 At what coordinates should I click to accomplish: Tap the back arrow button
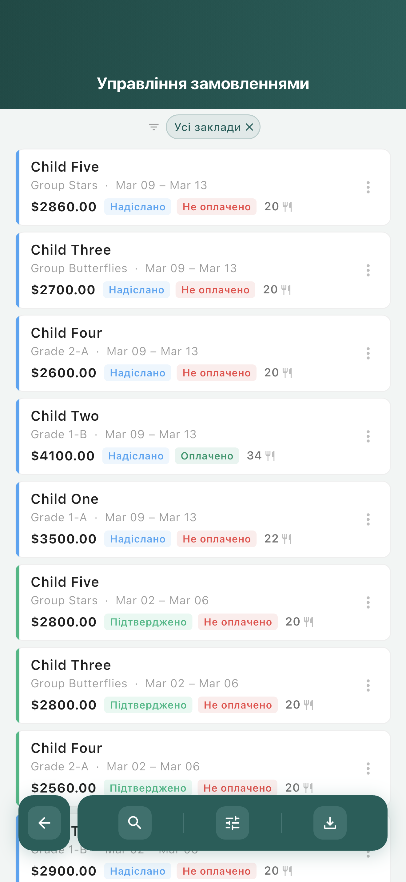point(44,822)
